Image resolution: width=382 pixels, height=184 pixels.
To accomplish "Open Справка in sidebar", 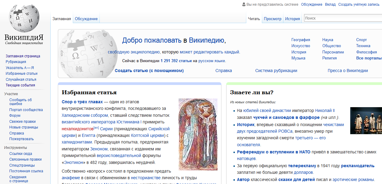I will tap(16, 133).
